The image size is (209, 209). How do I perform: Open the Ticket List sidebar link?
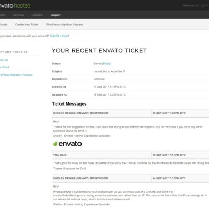4,60
